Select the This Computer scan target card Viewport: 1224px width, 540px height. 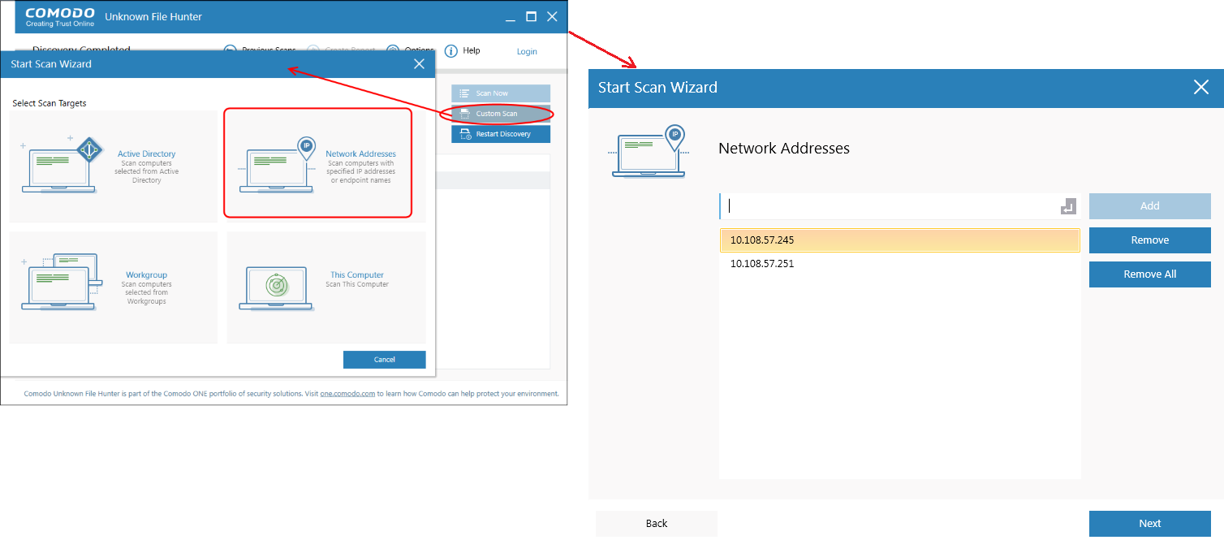tap(326, 287)
